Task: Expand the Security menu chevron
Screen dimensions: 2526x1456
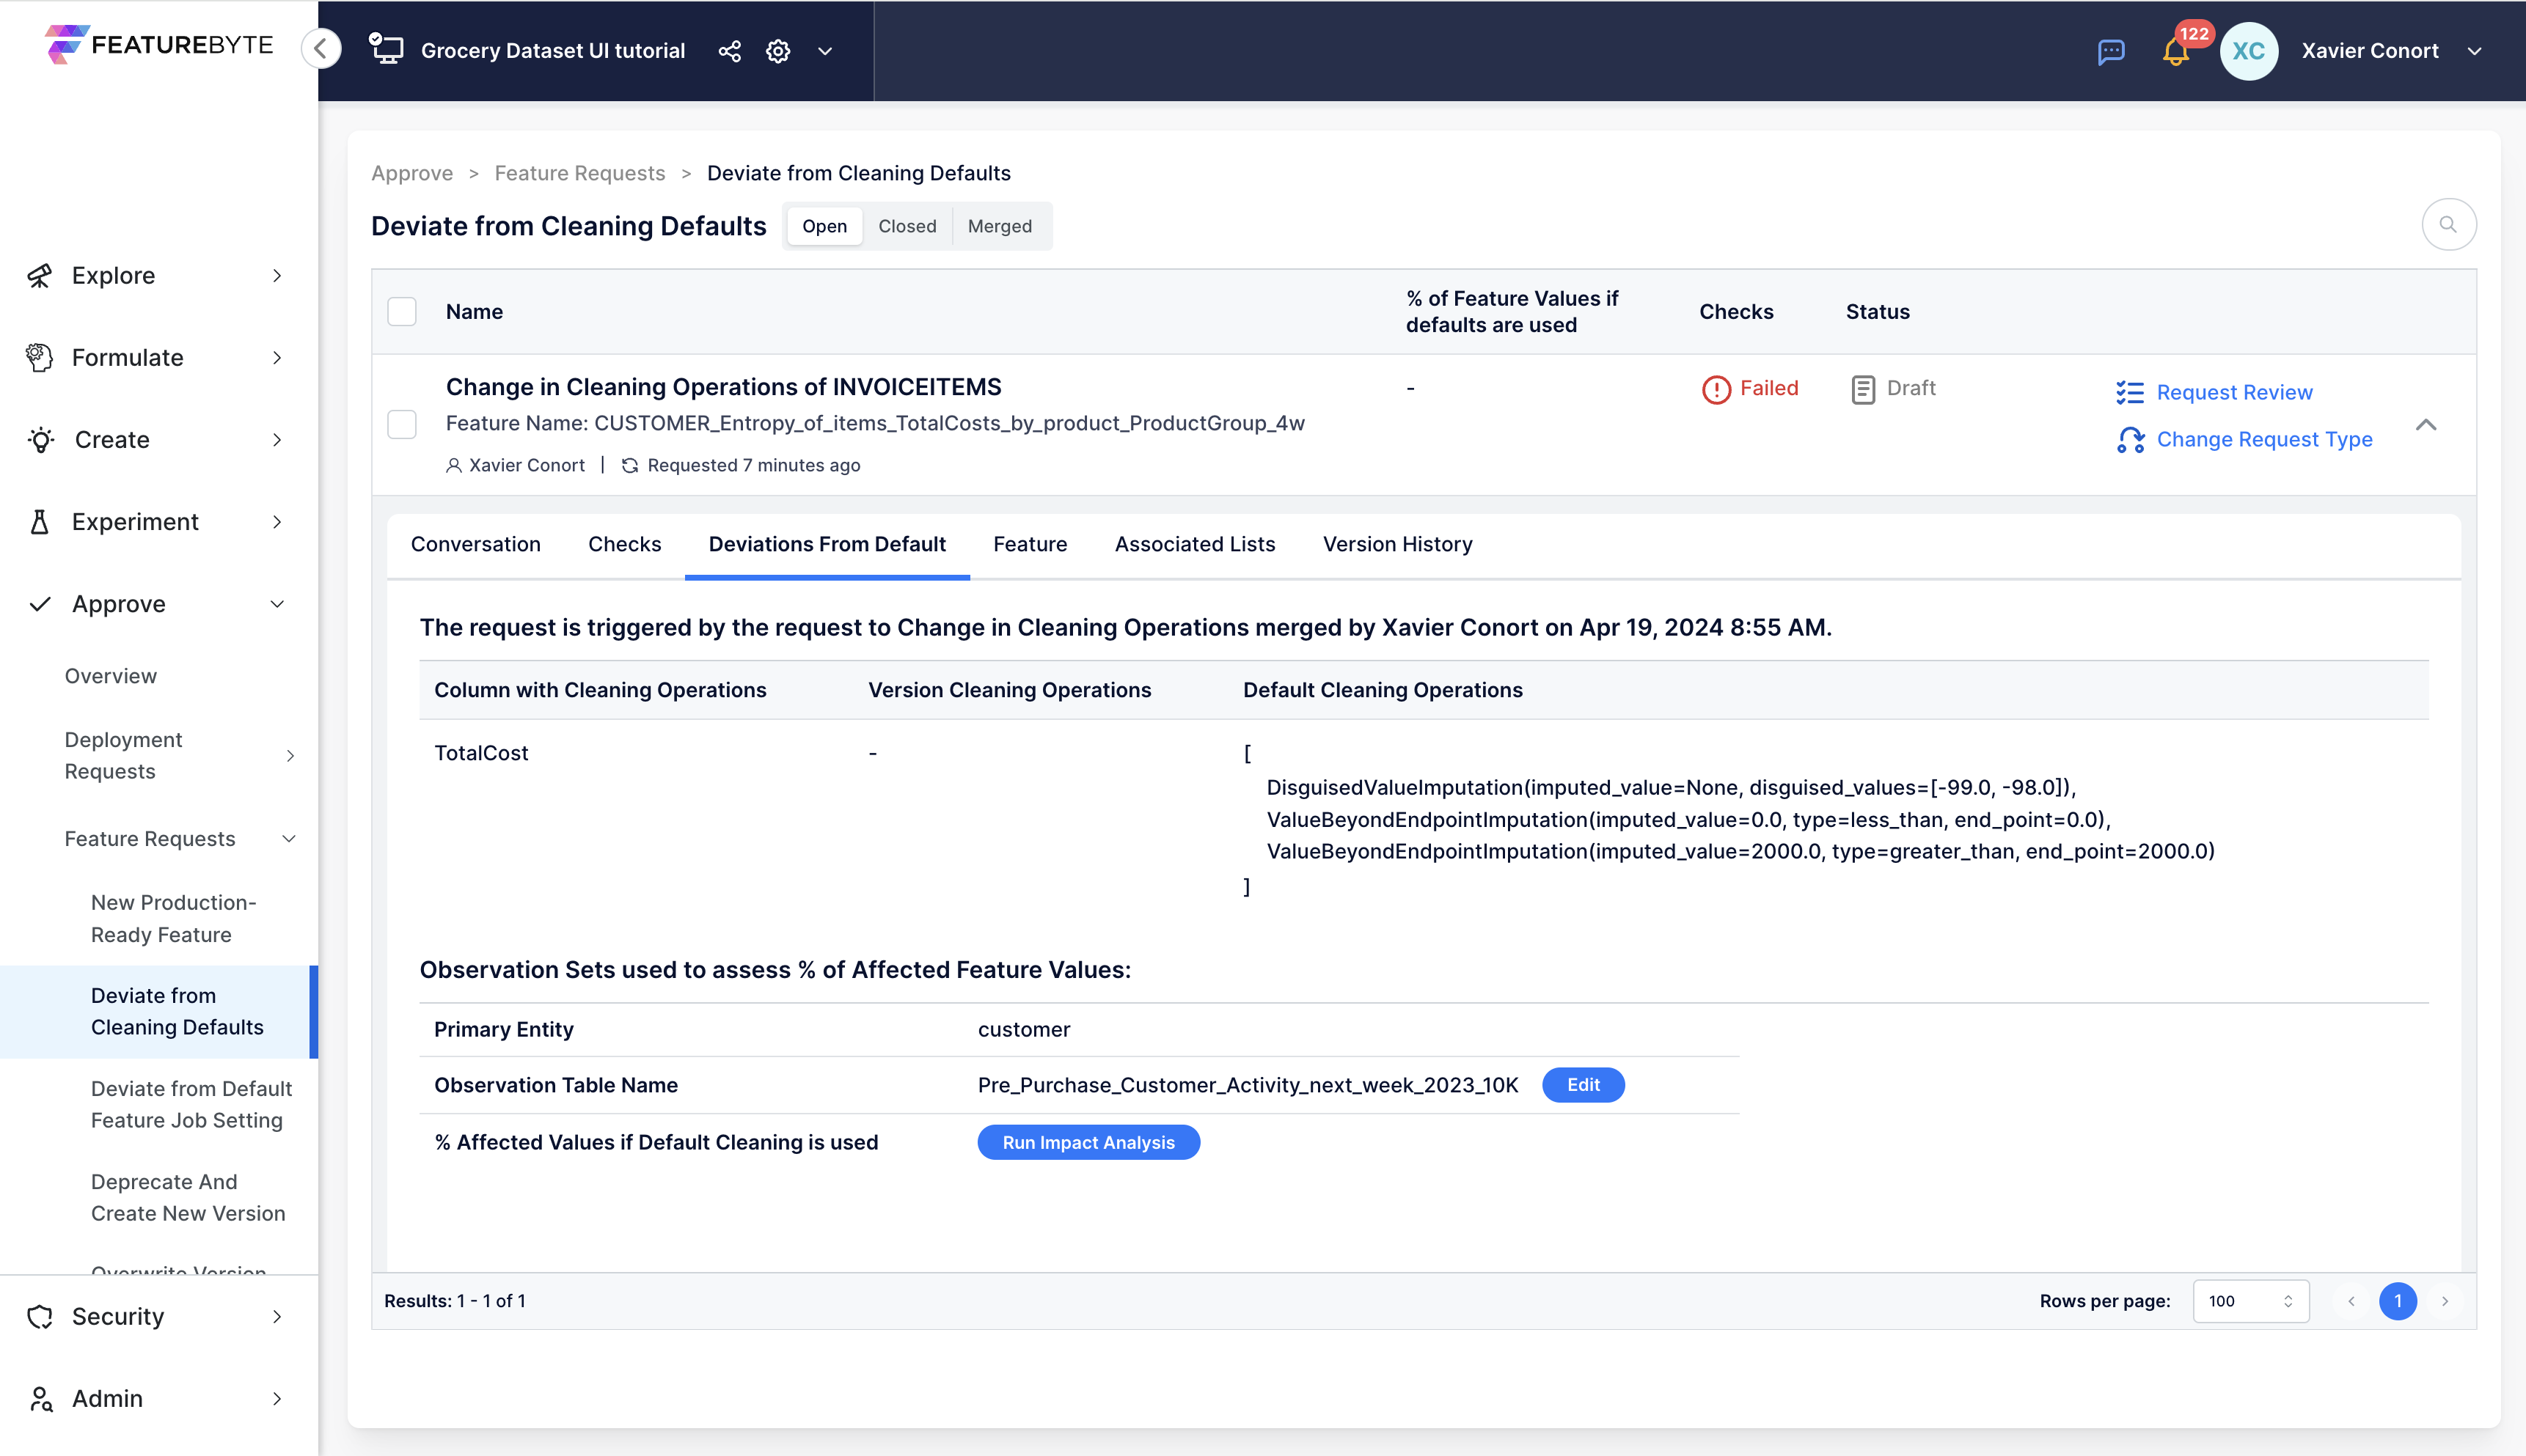Action: coord(277,1316)
